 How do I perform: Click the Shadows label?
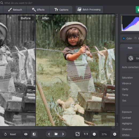[127, 129]
